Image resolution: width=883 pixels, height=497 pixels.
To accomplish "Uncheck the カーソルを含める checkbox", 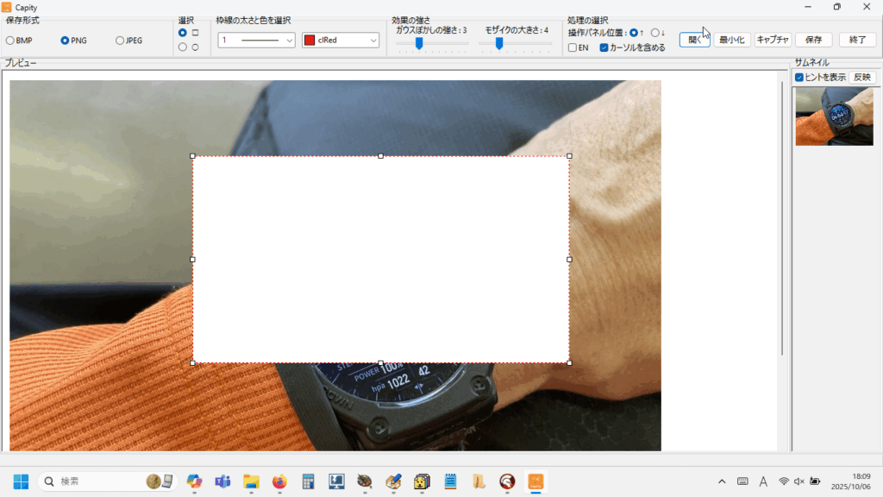I will [604, 48].
